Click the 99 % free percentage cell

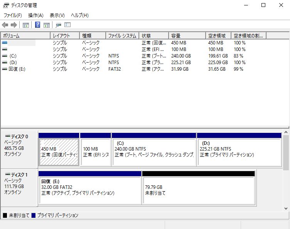238,69
